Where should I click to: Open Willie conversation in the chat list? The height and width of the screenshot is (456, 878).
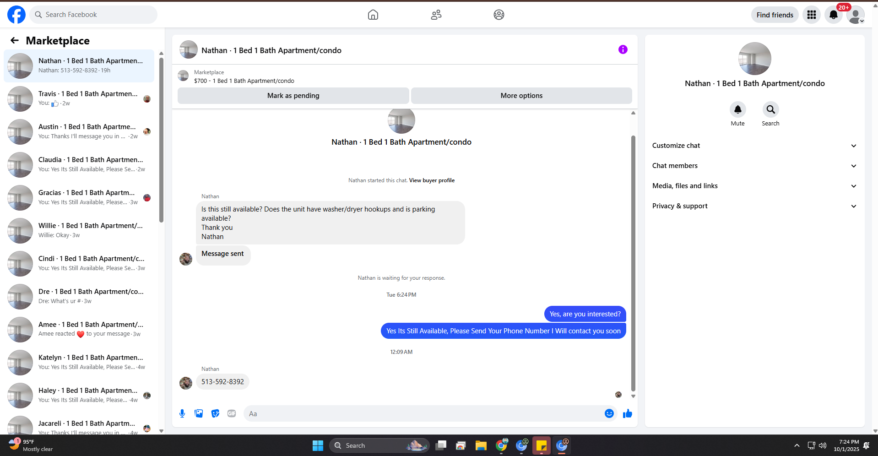[x=79, y=231]
